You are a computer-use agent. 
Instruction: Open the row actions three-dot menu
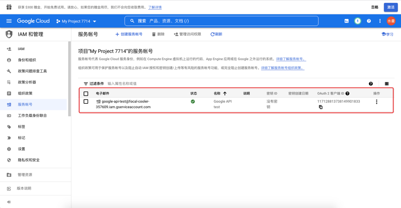pos(376,102)
